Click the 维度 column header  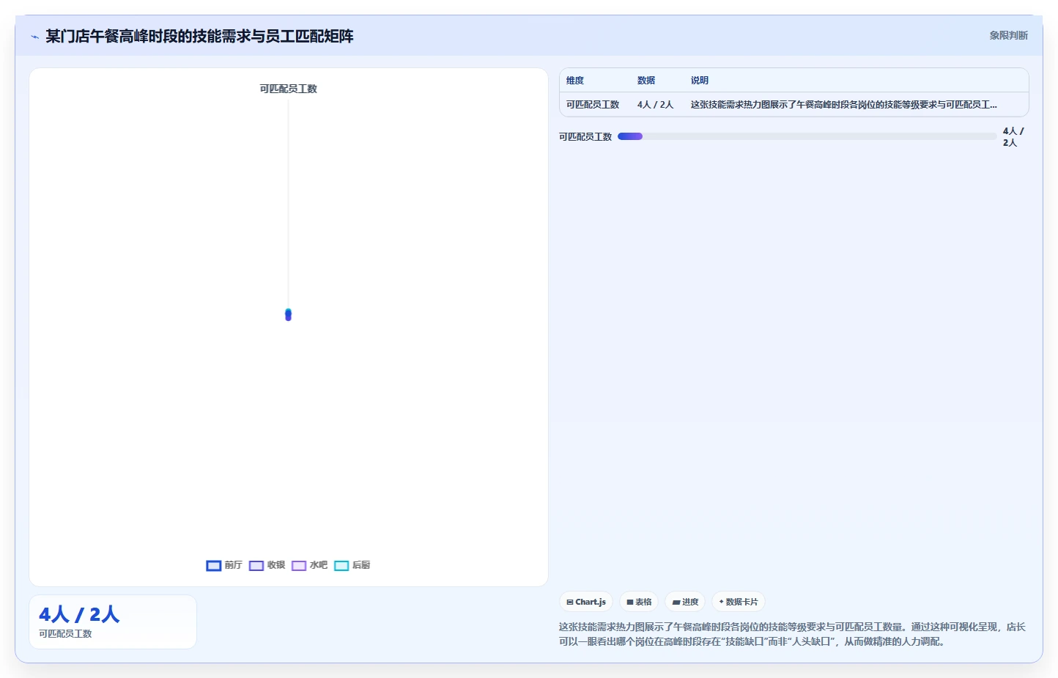point(575,81)
